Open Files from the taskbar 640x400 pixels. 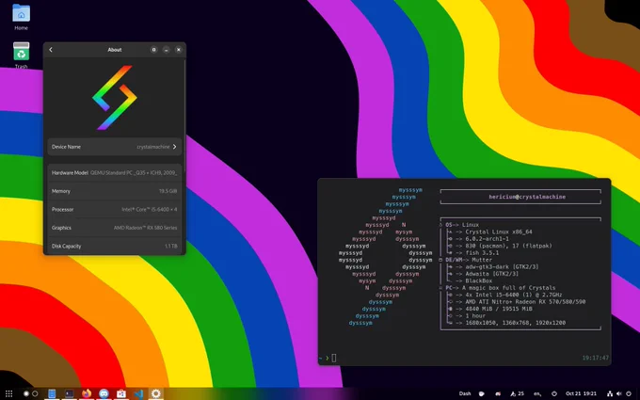pyautogui.click(x=52, y=393)
